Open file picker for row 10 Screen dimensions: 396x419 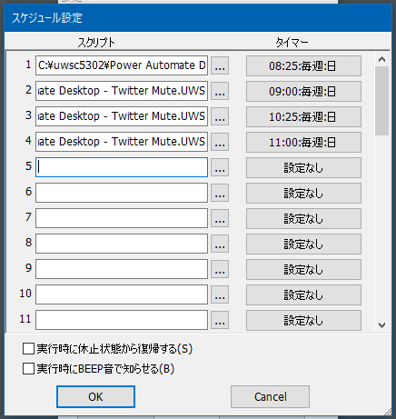(x=220, y=294)
